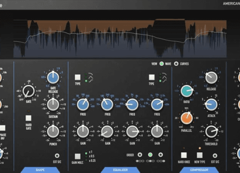
Task: Adjust the blue Gate Release knob
Action: tap(53, 78)
